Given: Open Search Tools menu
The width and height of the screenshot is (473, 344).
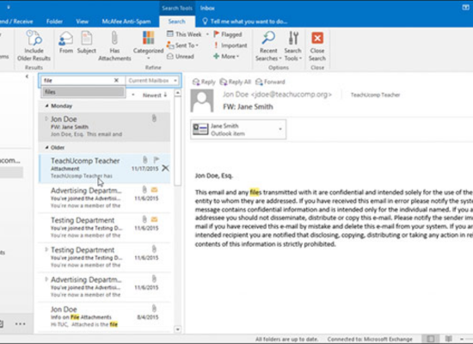Looking at the screenshot, I should tap(293, 46).
